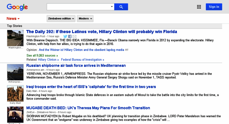Click 'ZimEye - Zimbabwe News - 8 hours ago' text
This screenshot has height=124, width=229.
49,112
